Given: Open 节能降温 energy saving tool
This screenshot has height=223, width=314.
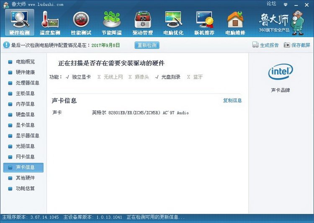Looking at the screenshot, I should point(112,23).
